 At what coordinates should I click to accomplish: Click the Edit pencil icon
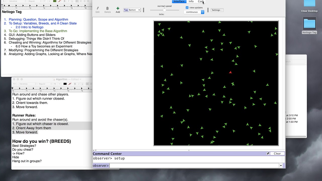click(98, 9)
